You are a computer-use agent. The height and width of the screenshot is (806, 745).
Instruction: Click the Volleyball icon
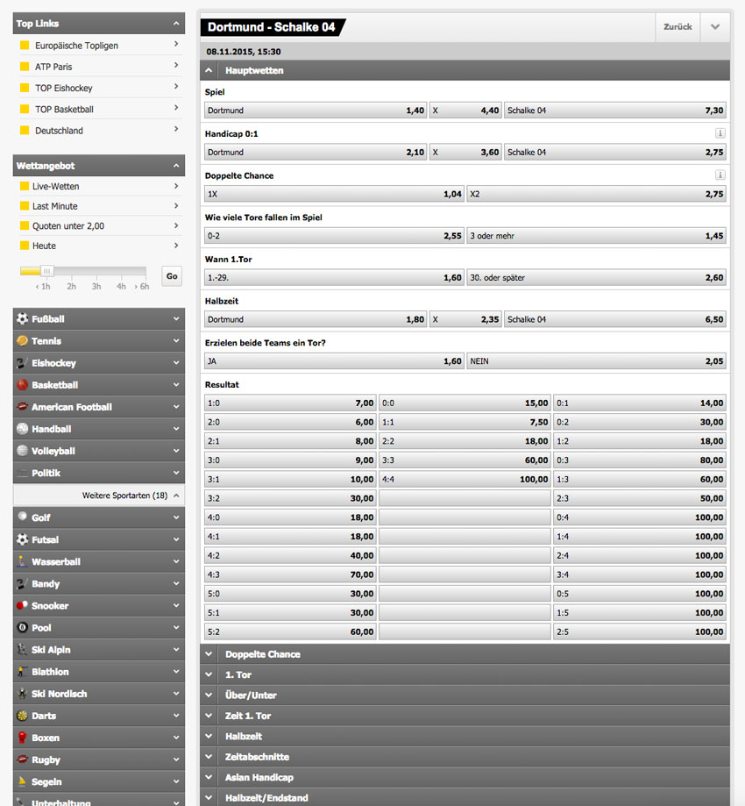tap(22, 451)
